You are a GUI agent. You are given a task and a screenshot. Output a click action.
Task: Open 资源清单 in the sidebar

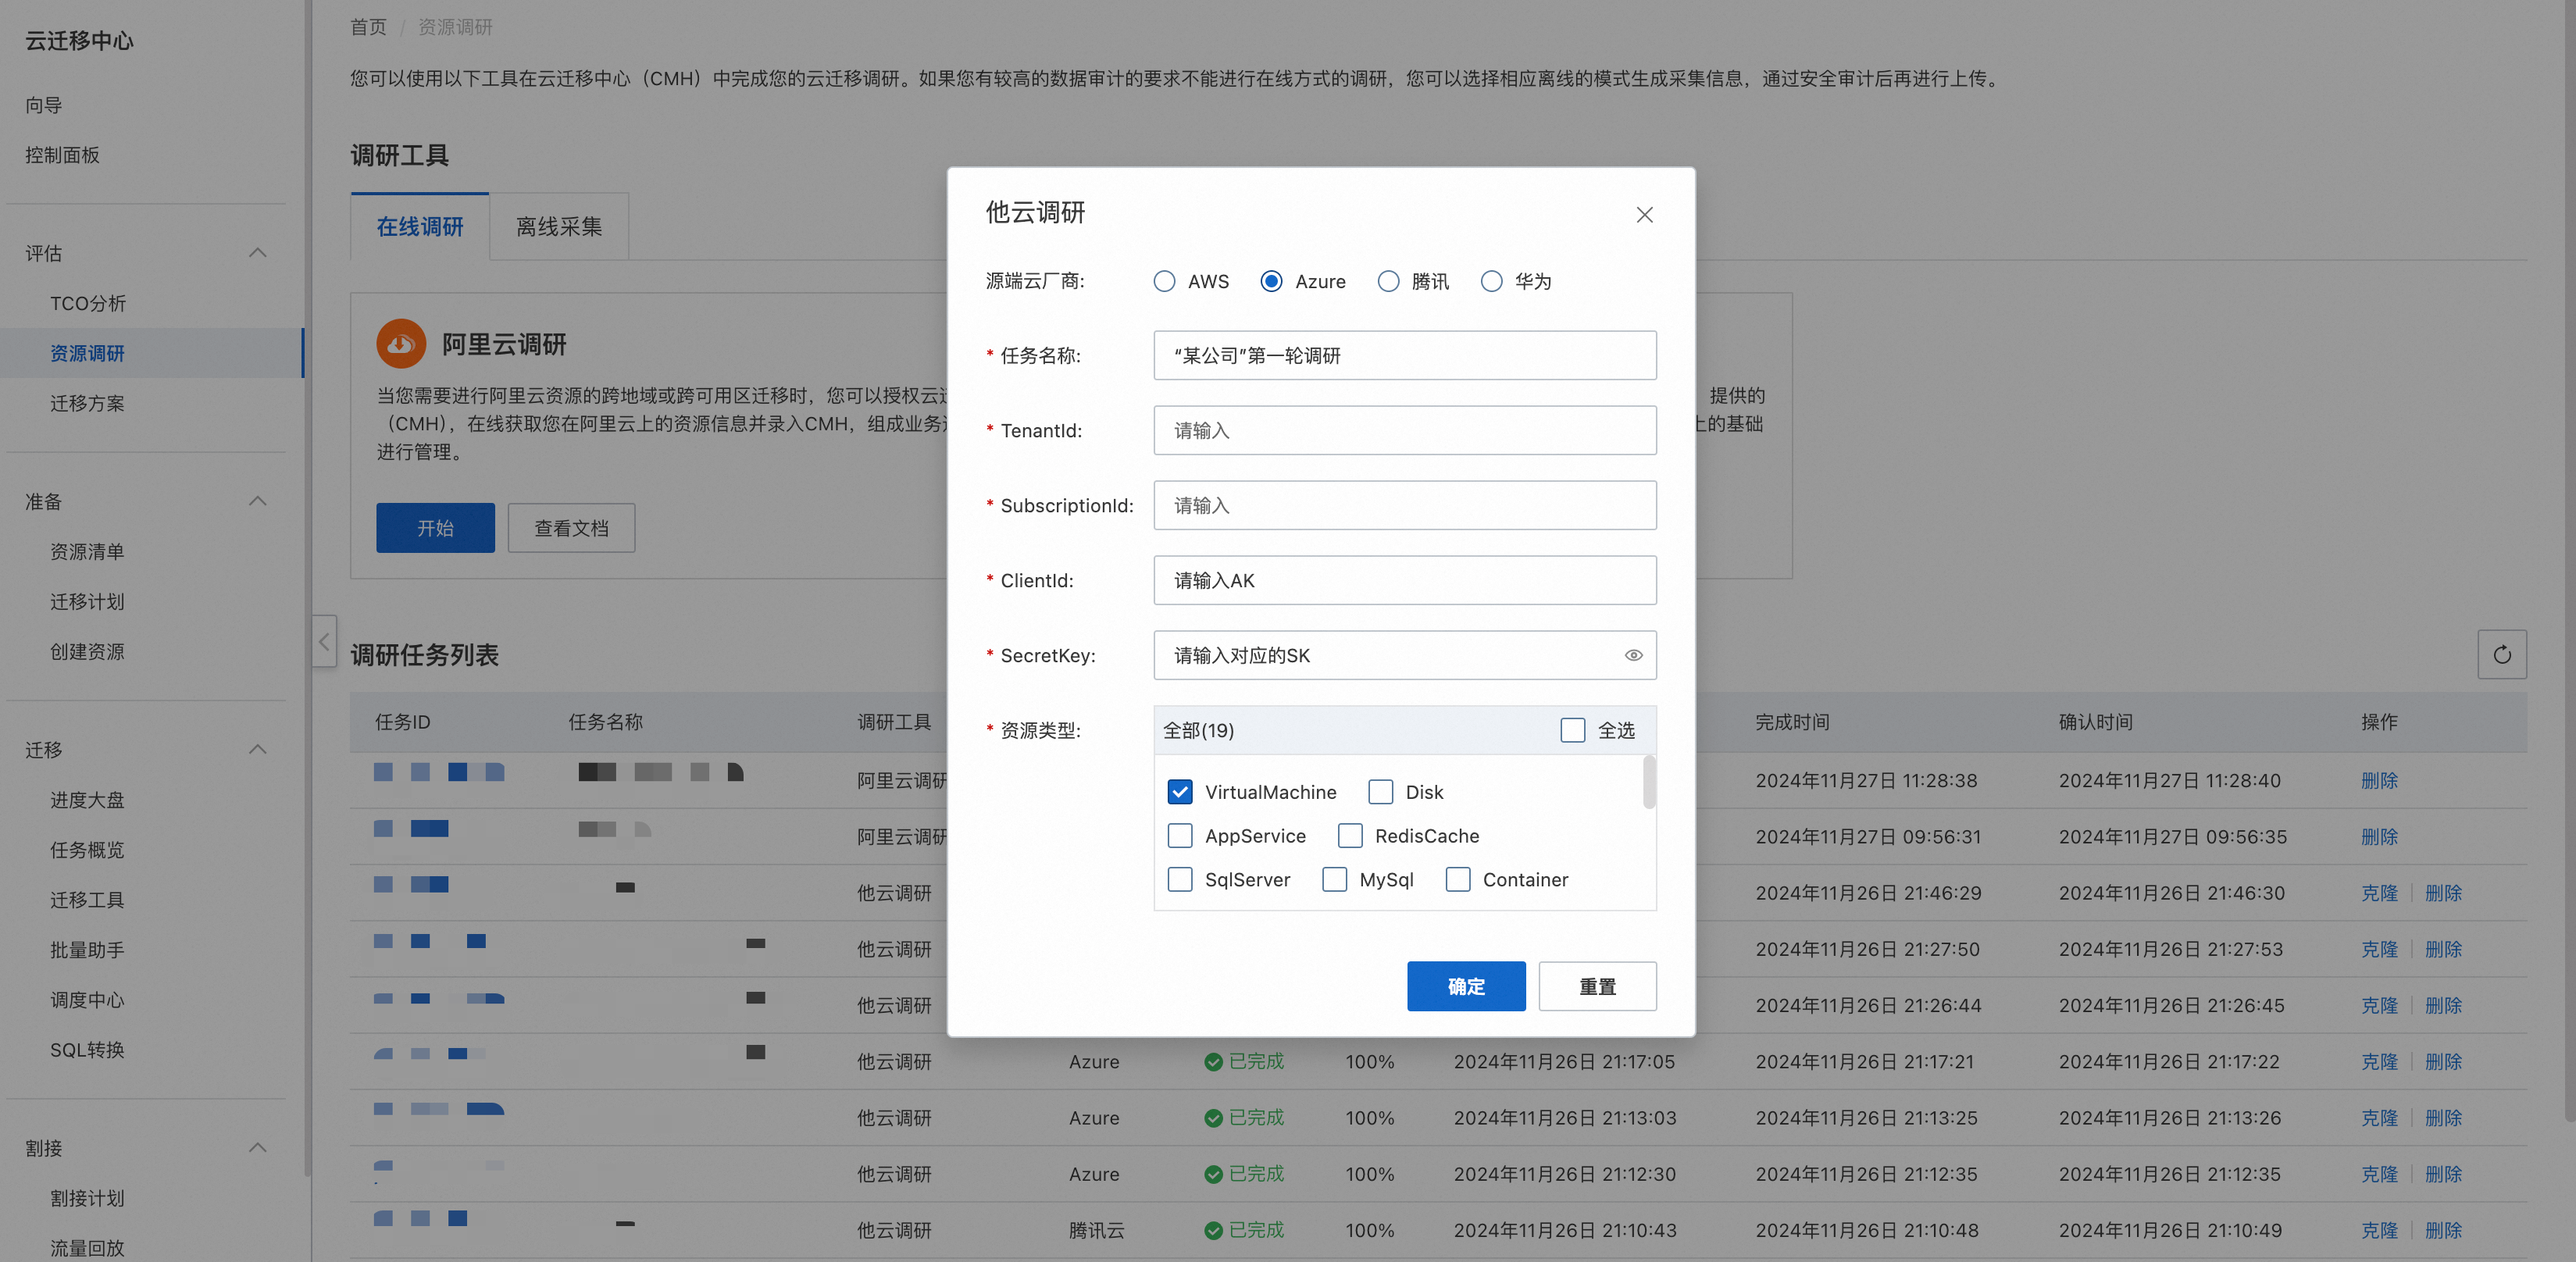88,551
